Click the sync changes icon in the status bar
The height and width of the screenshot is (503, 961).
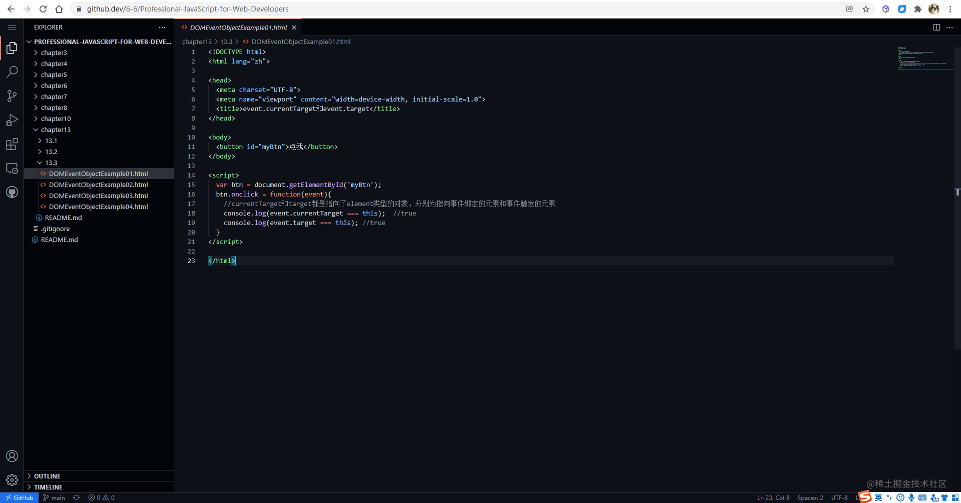[76, 497]
